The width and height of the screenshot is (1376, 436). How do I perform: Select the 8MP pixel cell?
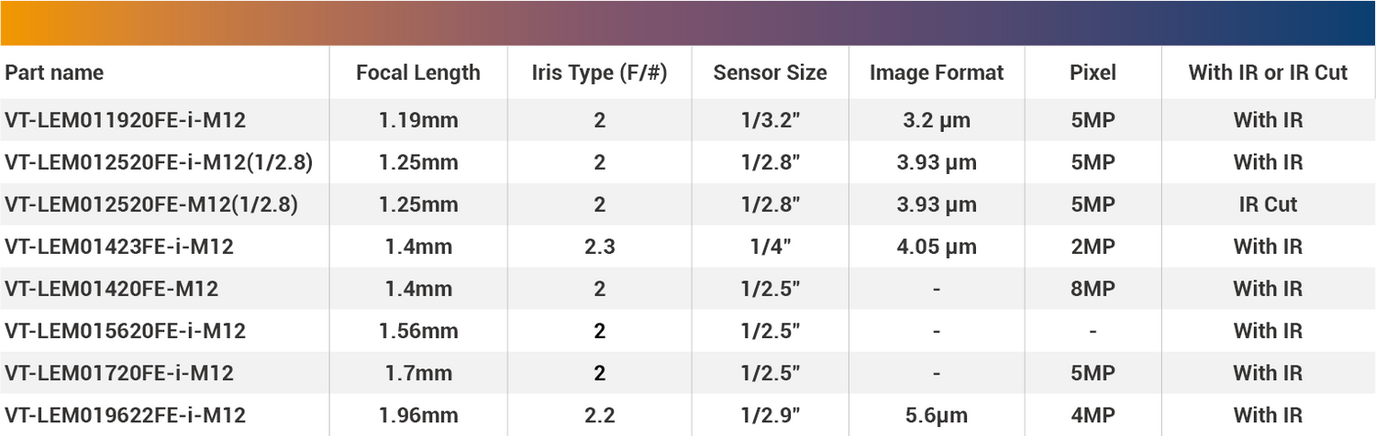tap(1093, 289)
